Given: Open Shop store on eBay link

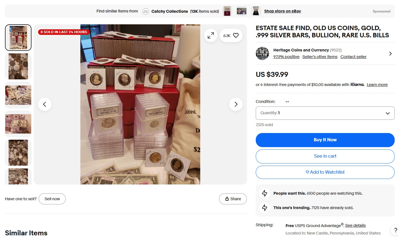Looking at the screenshot, I should pos(283,11).
